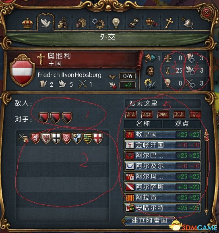Select 教皇国 in the country list

162,135
